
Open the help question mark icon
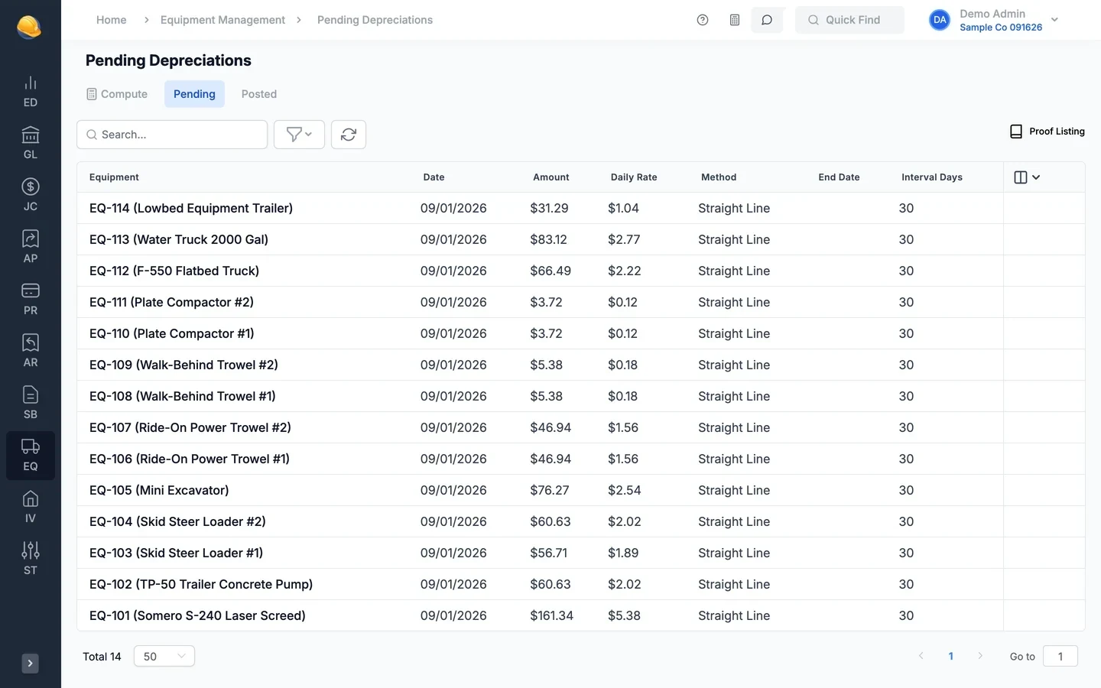point(703,20)
